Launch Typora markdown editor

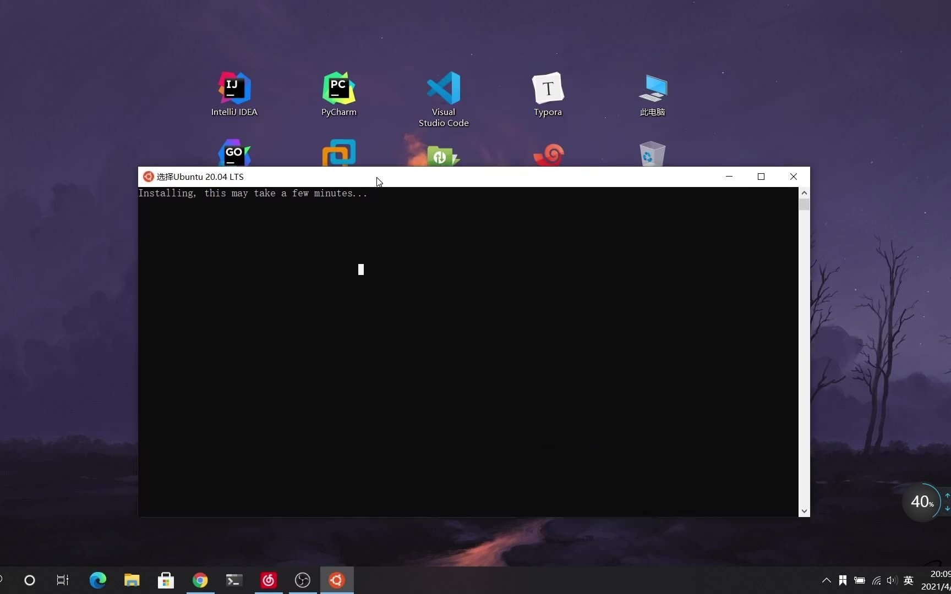pyautogui.click(x=548, y=94)
